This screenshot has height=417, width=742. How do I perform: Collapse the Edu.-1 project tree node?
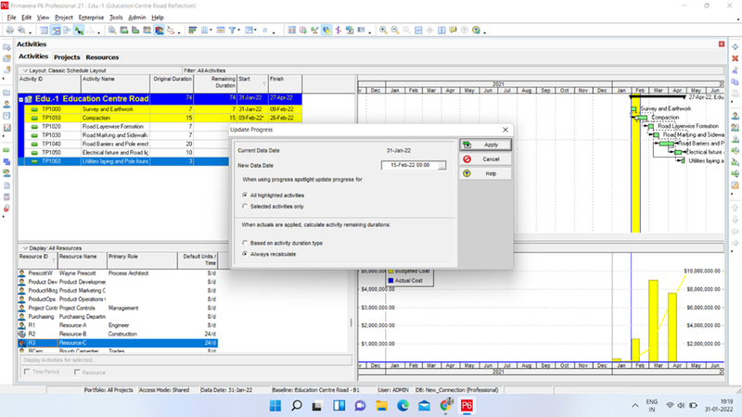(x=20, y=99)
